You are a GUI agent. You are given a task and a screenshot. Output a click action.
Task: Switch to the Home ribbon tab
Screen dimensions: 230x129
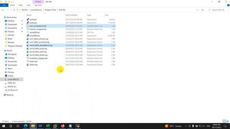coord(13,5)
